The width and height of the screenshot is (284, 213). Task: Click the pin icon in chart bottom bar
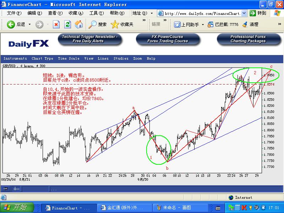[6, 189]
